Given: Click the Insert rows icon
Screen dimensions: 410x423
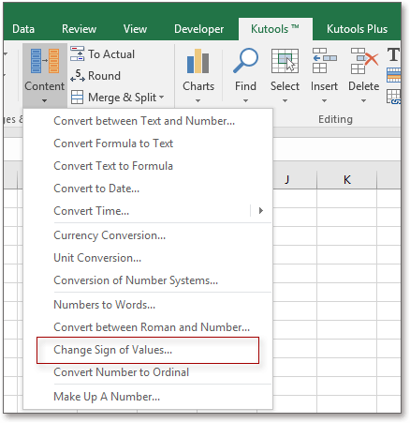Looking at the screenshot, I should click(x=324, y=61).
